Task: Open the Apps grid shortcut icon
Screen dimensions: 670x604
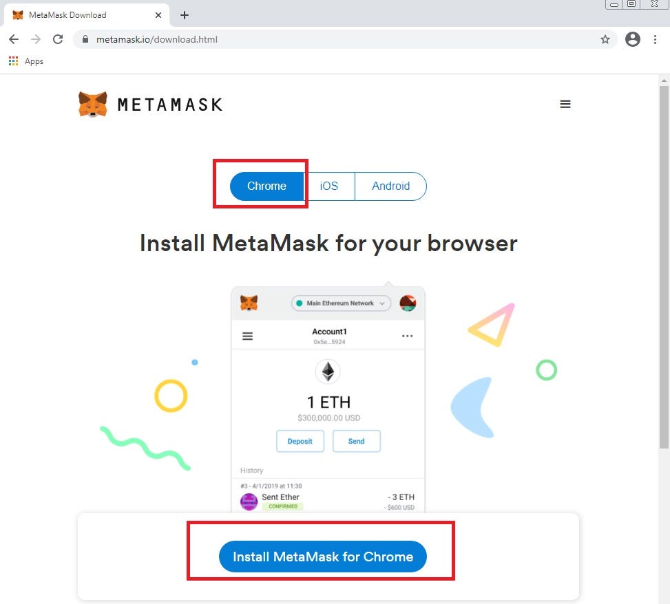Action: point(13,61)
